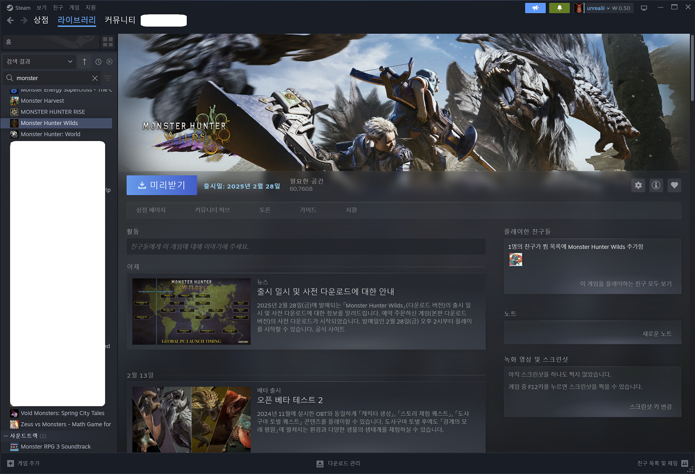Toggle sort by recent activity clock
This screenshot has width=695, height=474.
98,62
